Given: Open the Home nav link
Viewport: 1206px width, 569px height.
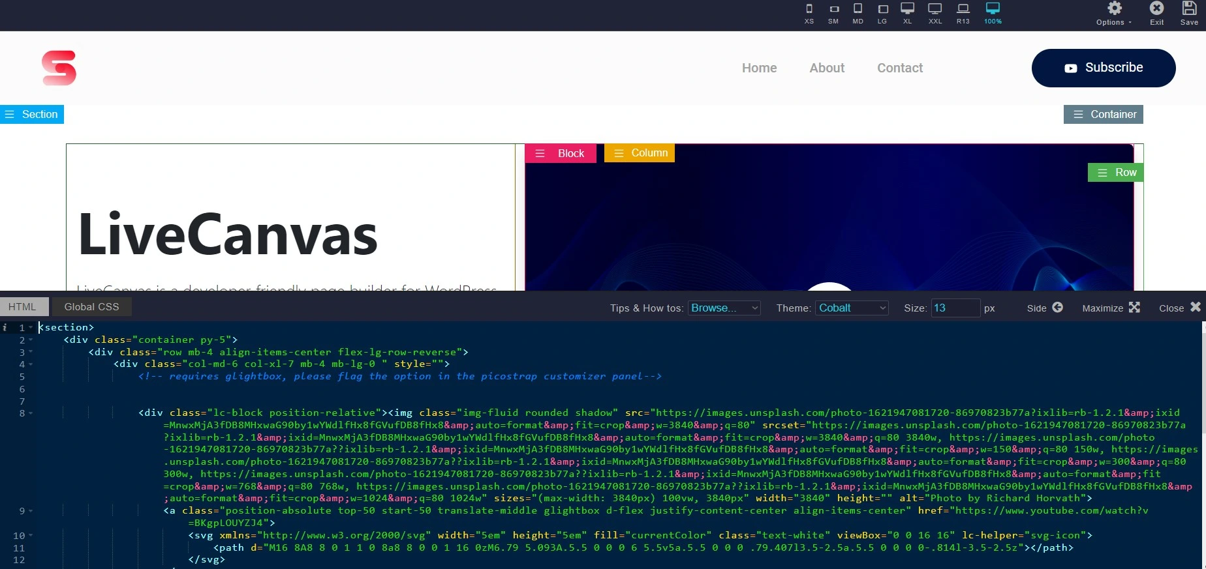Looking at the screenshot, I should point(759,68).
